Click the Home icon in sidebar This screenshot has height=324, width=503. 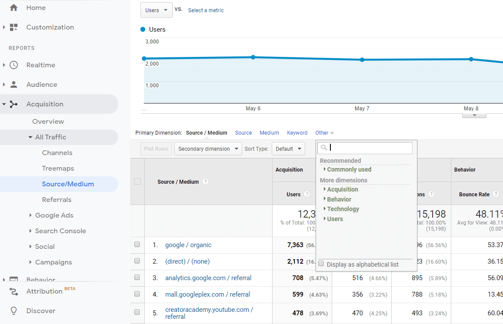(13, 8)
